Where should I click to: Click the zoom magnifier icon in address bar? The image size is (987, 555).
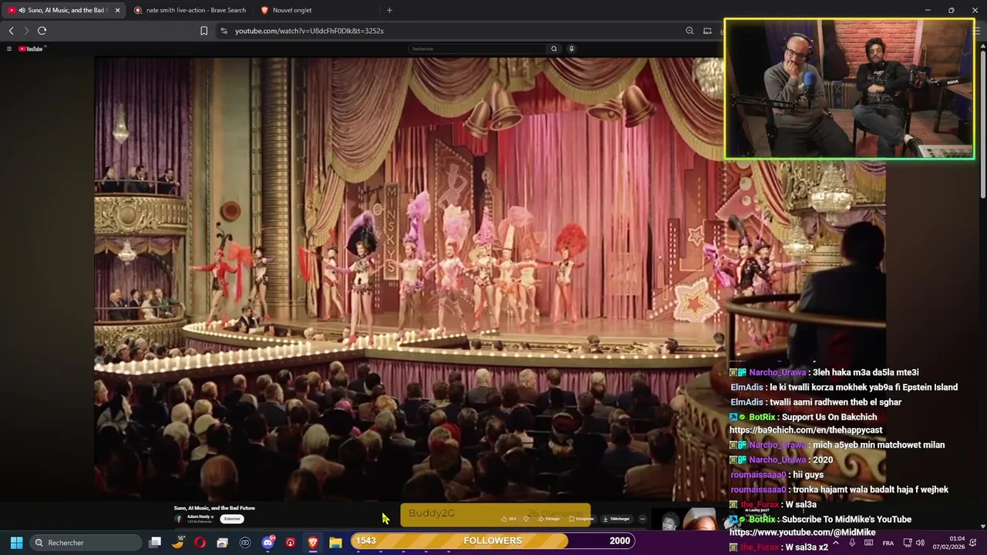pyautogui.click(x=689, y=31)
